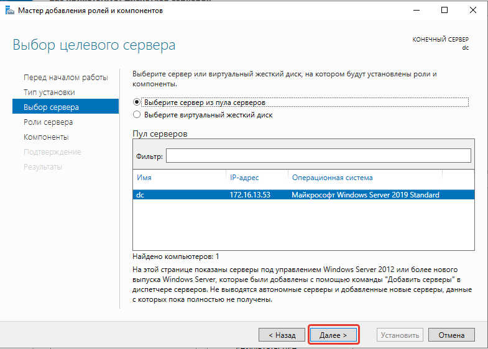Minimize the wizard window
488x349 pixels.
tap(417, 11)
